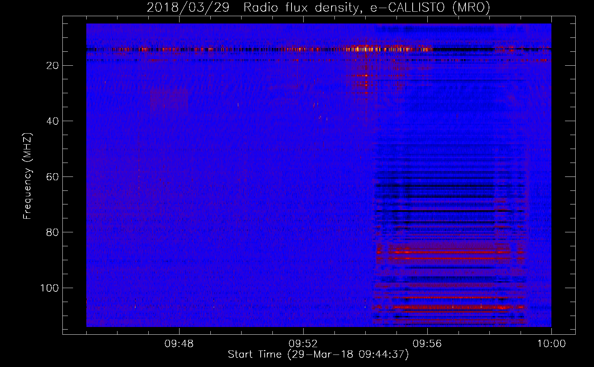Select the '100' frequency tick label
Viewport: 594px width, 367px height.
[x=50, y=288]
